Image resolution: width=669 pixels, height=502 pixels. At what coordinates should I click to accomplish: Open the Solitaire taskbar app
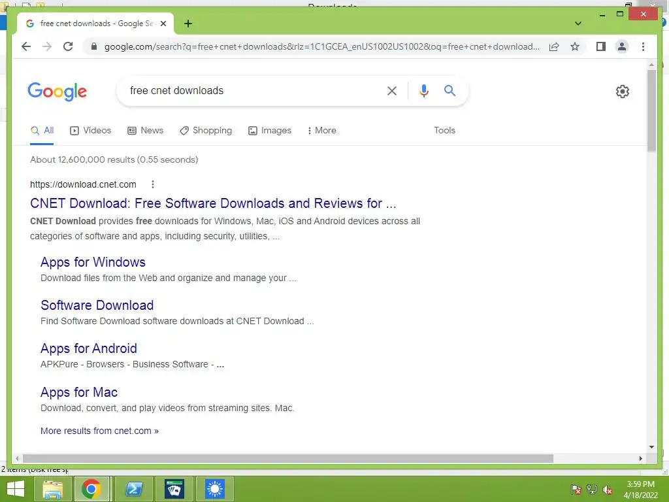tap(174, 489)
